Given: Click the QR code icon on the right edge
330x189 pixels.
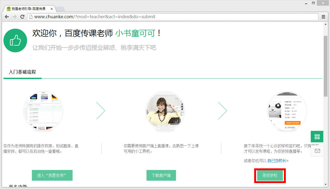Looking at the screenshot, I should click(x=317, y=136).
